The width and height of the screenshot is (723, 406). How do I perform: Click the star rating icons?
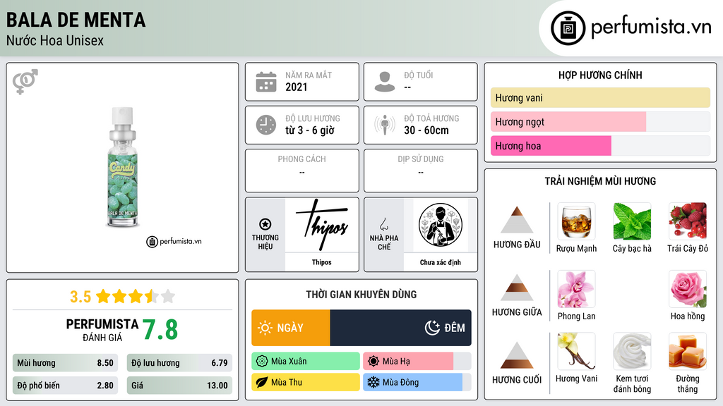[136, 296]
